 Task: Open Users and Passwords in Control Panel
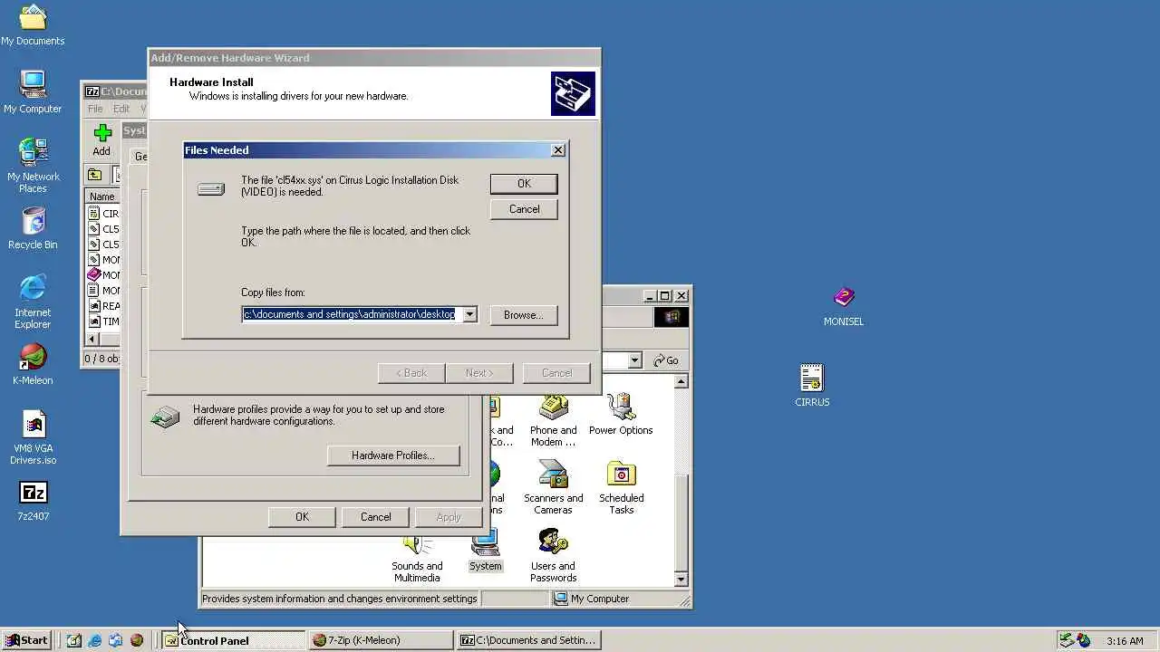[553, 556]
